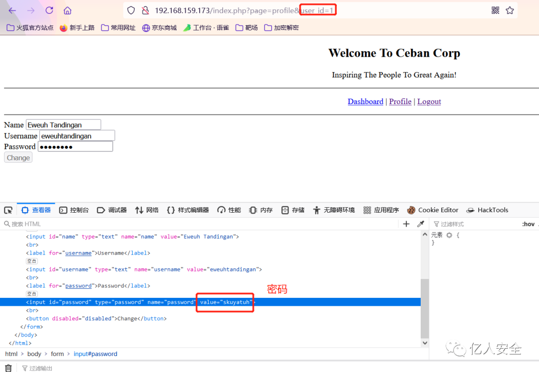Switch to the 调试器 debugger tab
539x372 pixels.
coord(112,210)
